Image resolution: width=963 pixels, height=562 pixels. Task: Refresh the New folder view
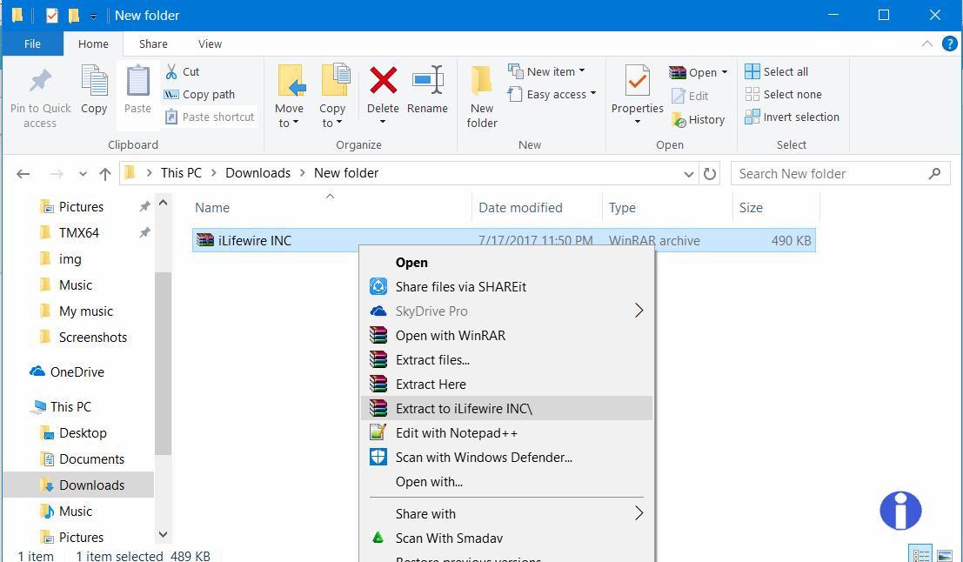710,174
